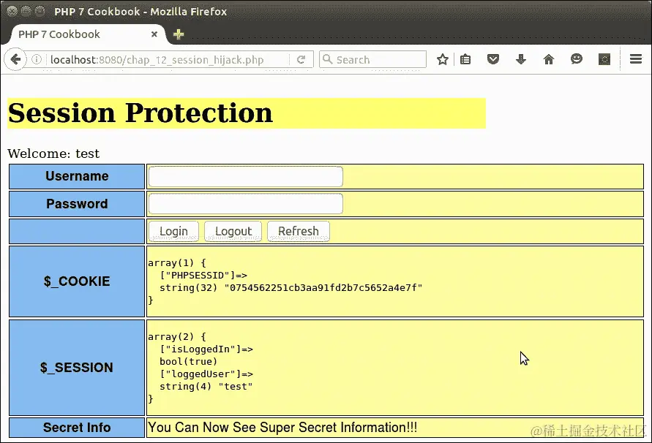Image resolution: width=652 pixels, height=443 pixels.
Task: Click the bool(true) value
Action: click(188, 362)
